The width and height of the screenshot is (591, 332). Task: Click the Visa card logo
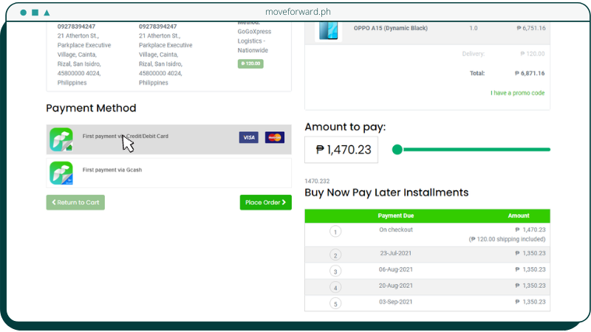(248, 138)
